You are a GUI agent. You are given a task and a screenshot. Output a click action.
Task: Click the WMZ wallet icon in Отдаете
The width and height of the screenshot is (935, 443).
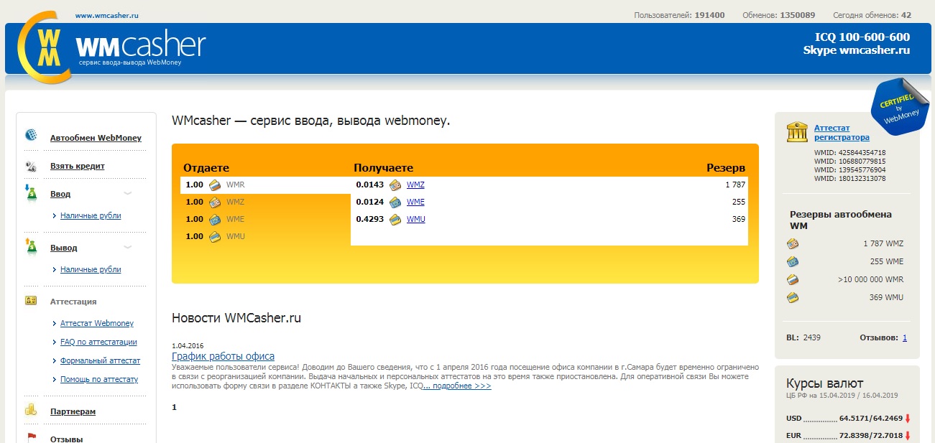tap(214, 202)
